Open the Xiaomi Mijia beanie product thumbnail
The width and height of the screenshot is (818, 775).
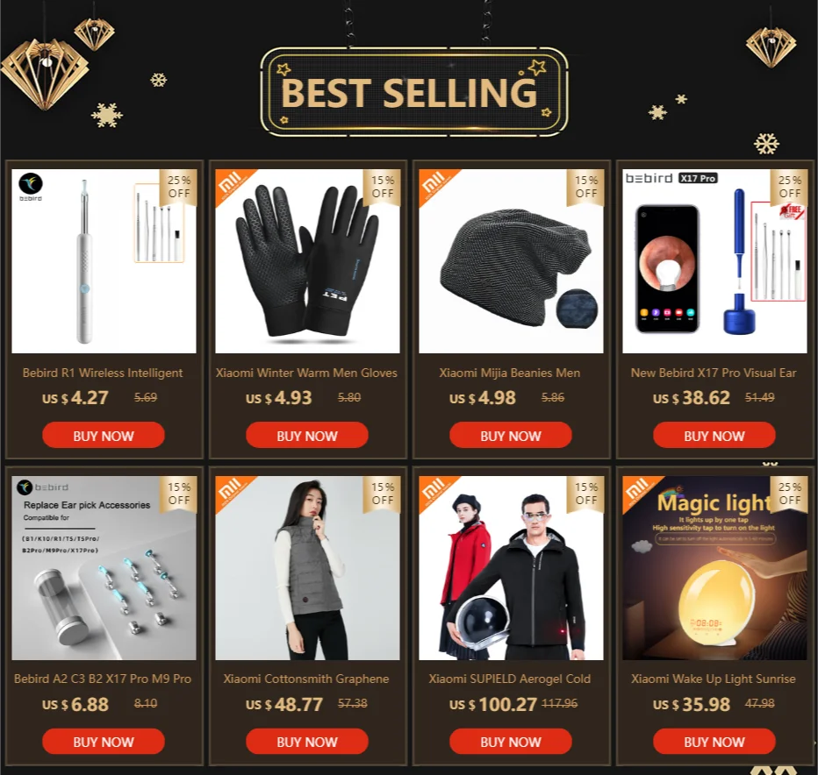click(x=511, y=261)
